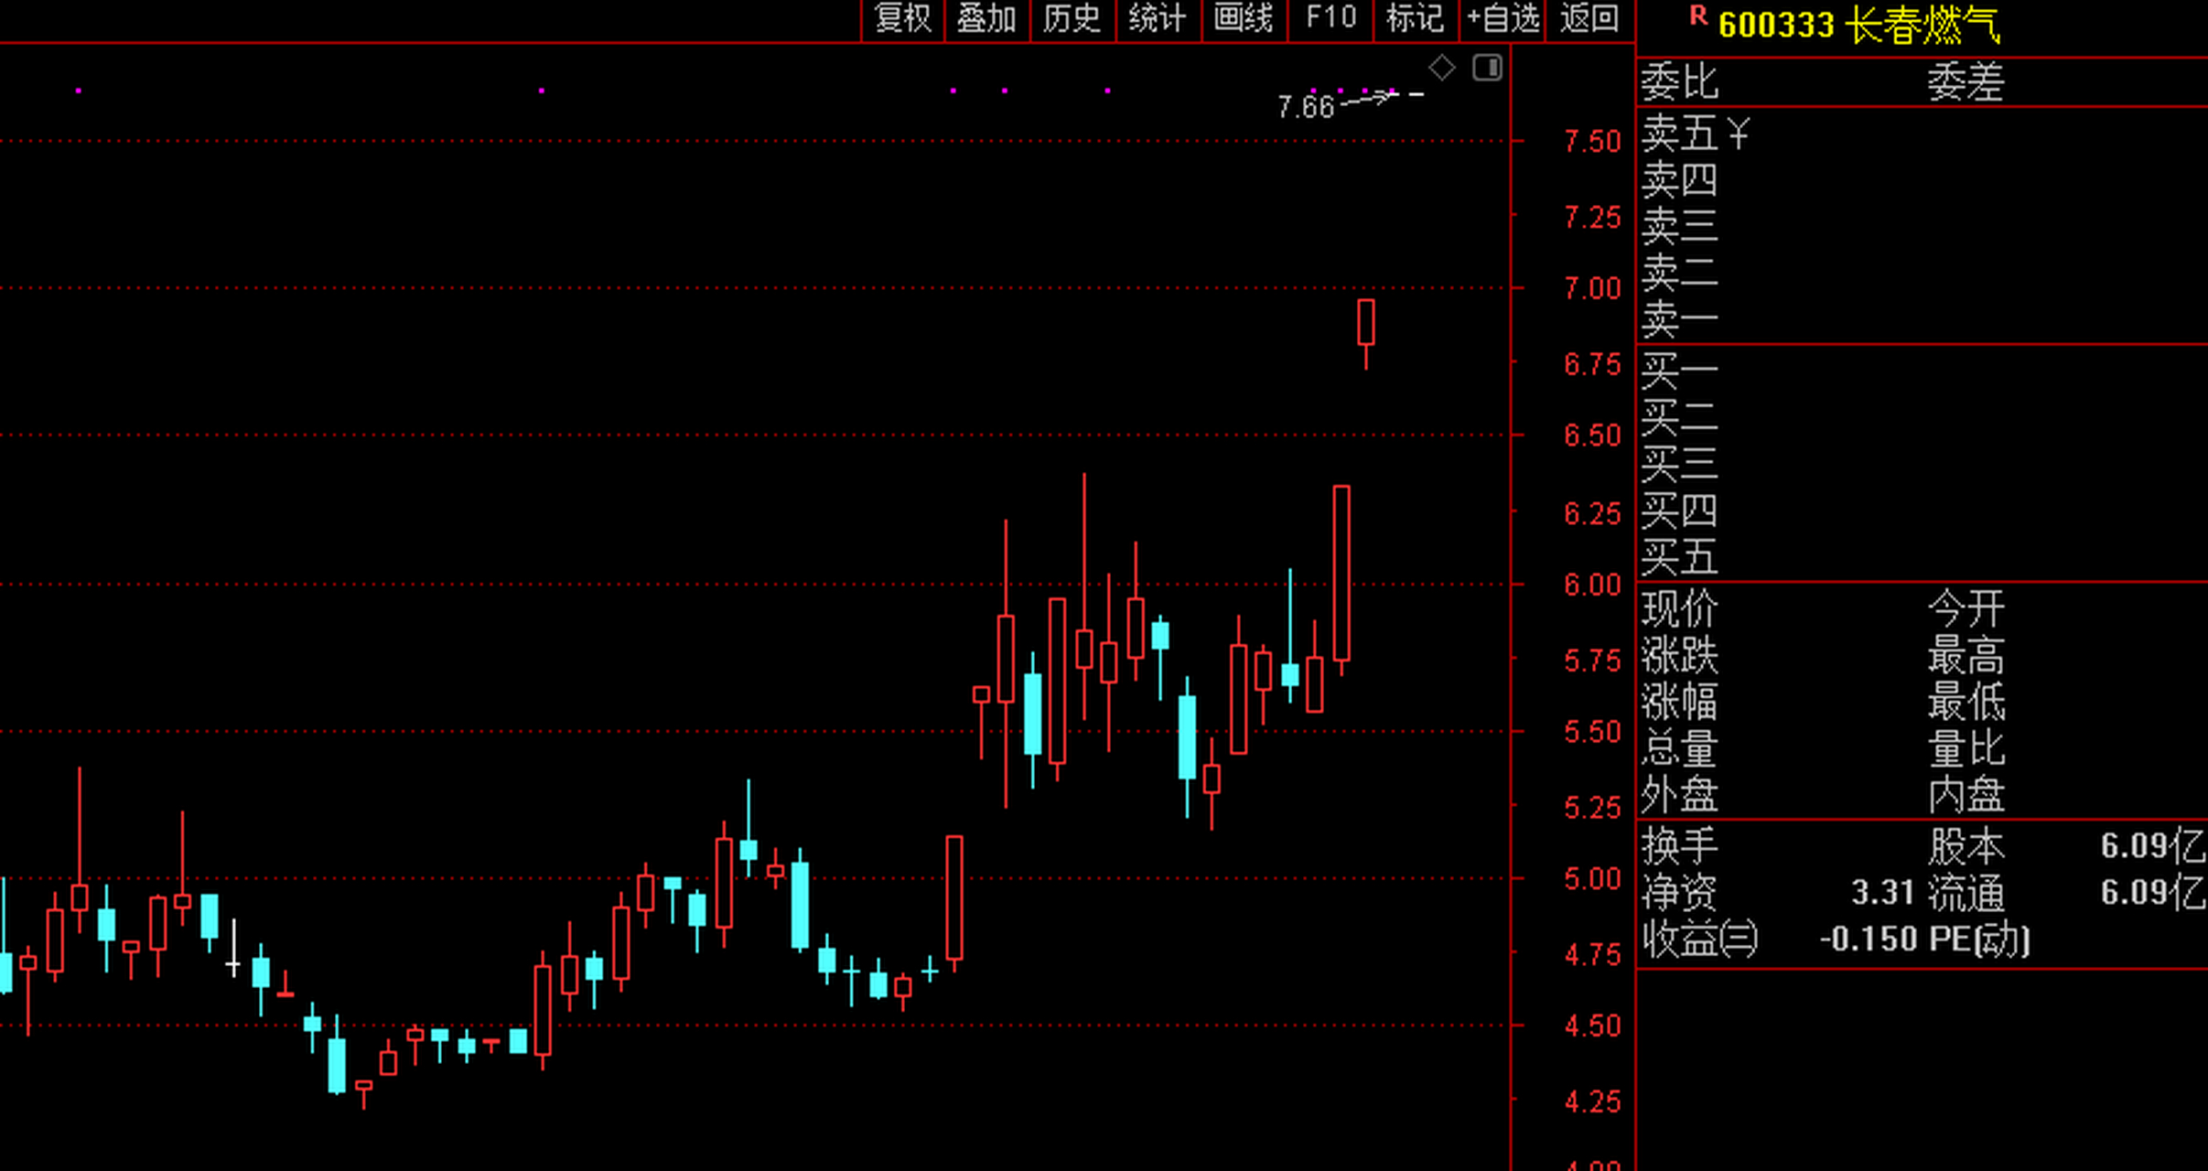Click the 6.00 price axis label
2208x1171 pixels.
coord(1592,584)
